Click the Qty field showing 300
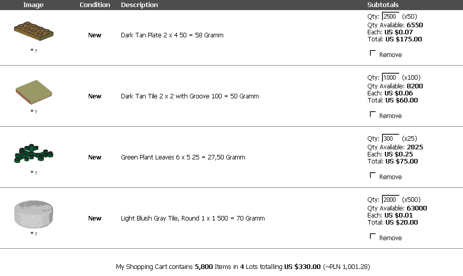 point(390,138)
